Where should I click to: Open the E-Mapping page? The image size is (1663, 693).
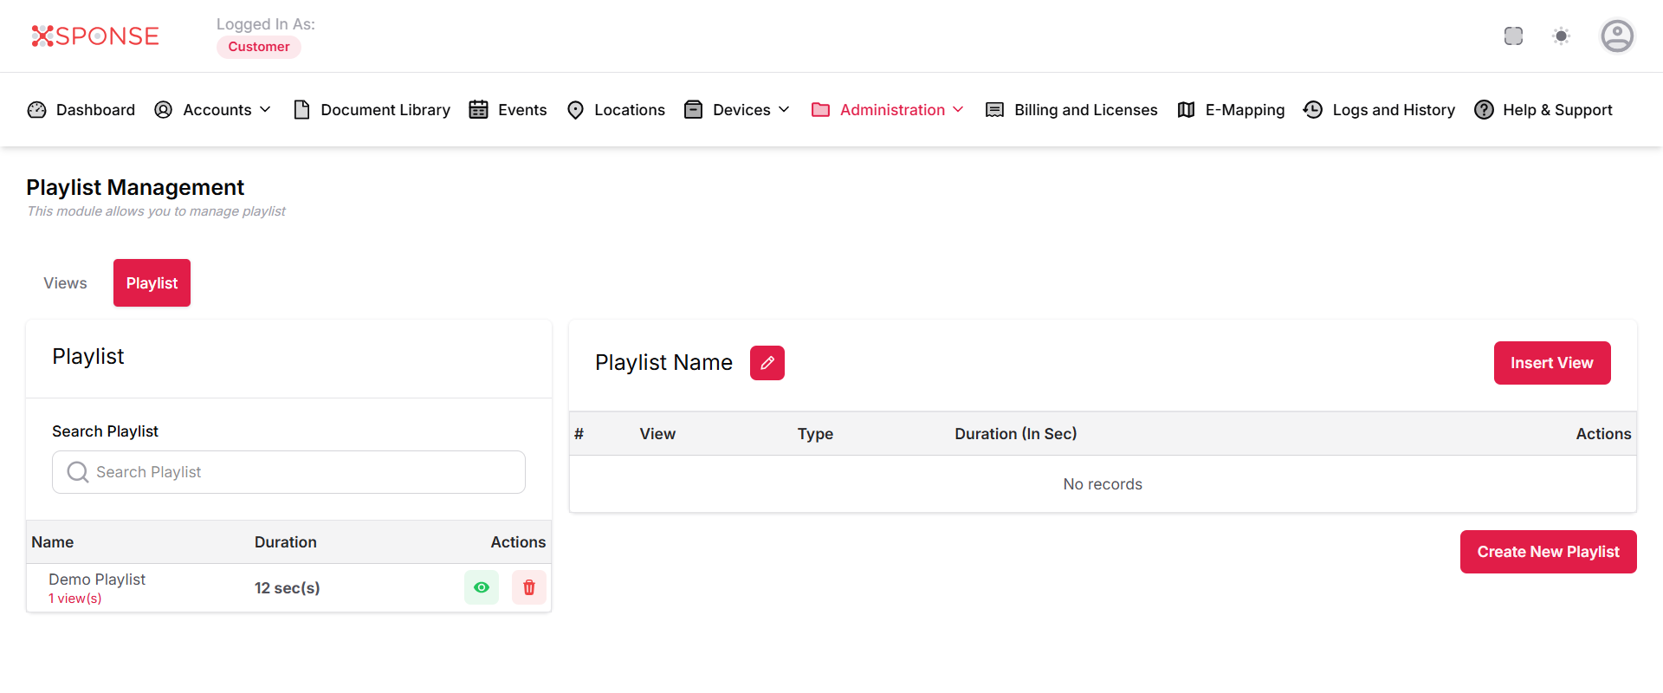click(1231, 110)
